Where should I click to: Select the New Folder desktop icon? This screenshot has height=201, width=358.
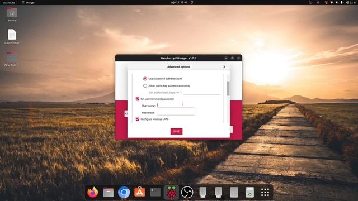point(12,59)
